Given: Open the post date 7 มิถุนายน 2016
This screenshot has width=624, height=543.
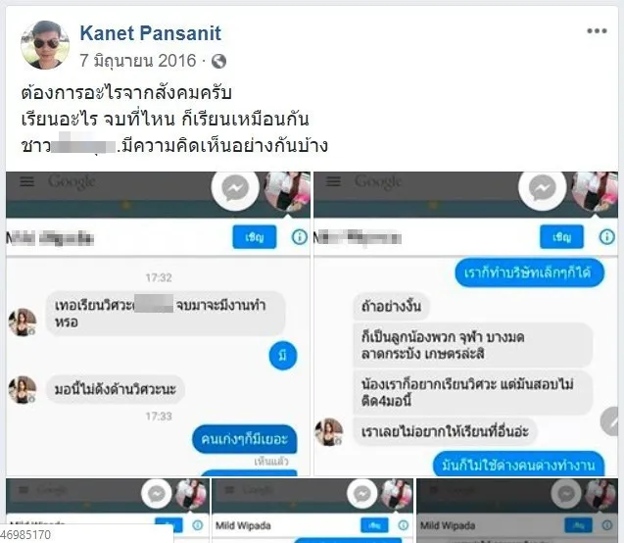Looking at the screenshot, I should 138,61.
